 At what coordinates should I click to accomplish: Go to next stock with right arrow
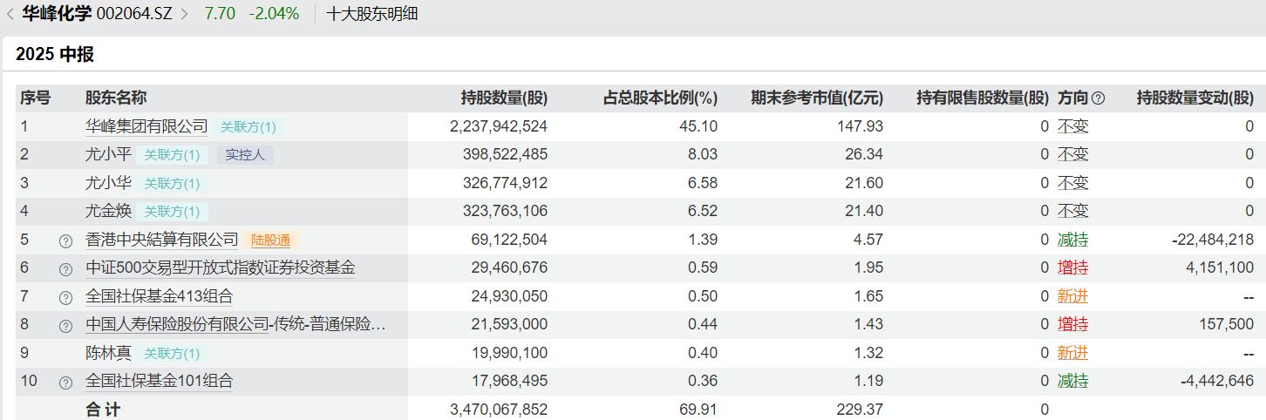184,14
